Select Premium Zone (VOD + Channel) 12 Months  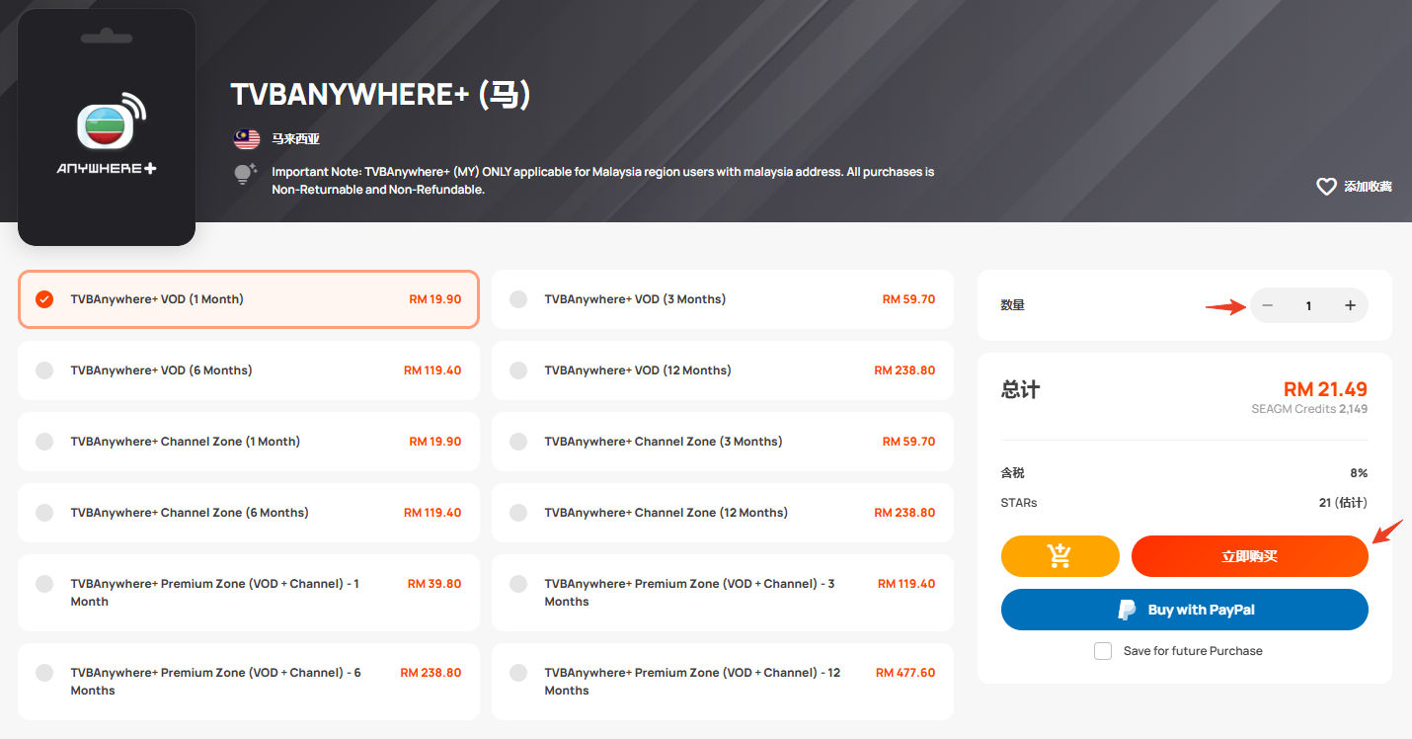click(x=723, y=682)
